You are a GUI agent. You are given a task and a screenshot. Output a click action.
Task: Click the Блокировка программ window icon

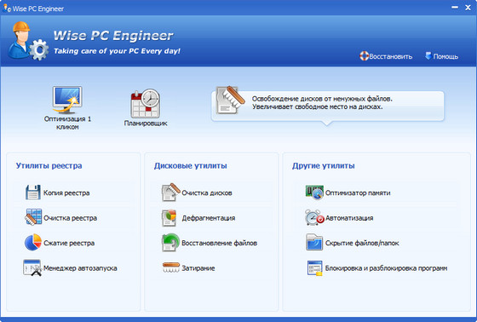click(x=314, y=268)
